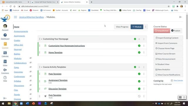The width and height of the screenshot is (188, 106).
Task: Open the Inbox icon in sidebar
Action: [5, 62]
